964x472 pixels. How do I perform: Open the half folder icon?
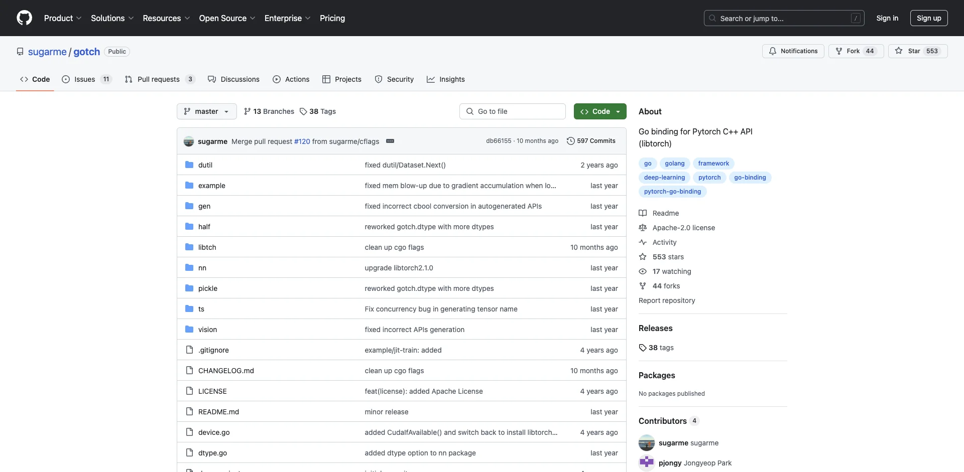pos(189,226)
